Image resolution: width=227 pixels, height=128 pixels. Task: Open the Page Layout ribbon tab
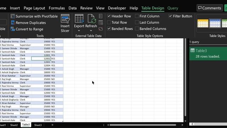click(x=34, y=8)
